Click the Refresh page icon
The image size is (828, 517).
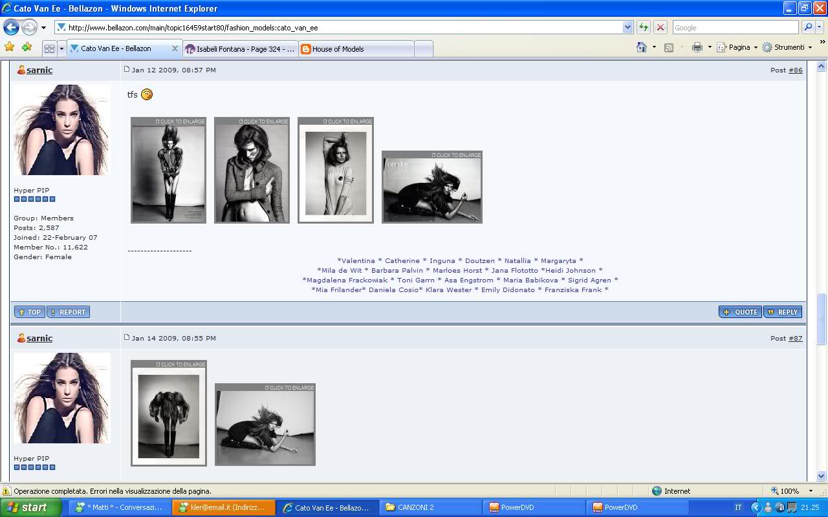[643, 27]
